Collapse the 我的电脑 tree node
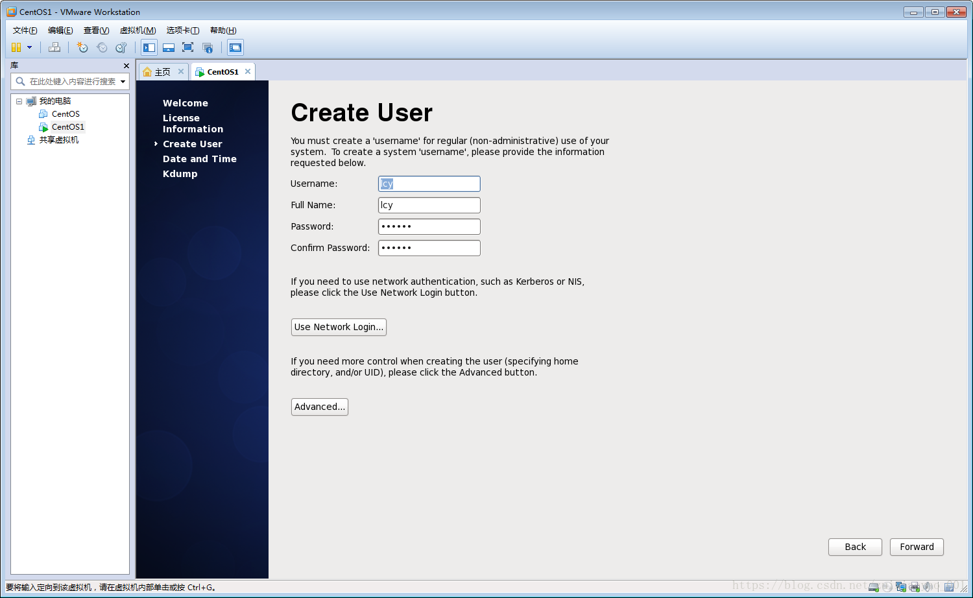 pos(19,101)
